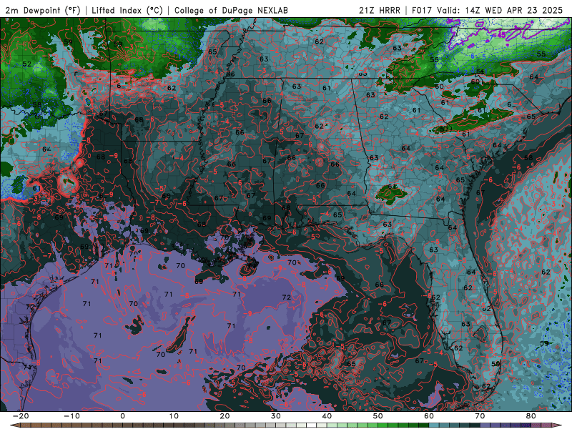Screen dimensions: 572x429
Task: Click the "-10" label on the color scale
Action: pyautogui.click(x=71, y=416)
